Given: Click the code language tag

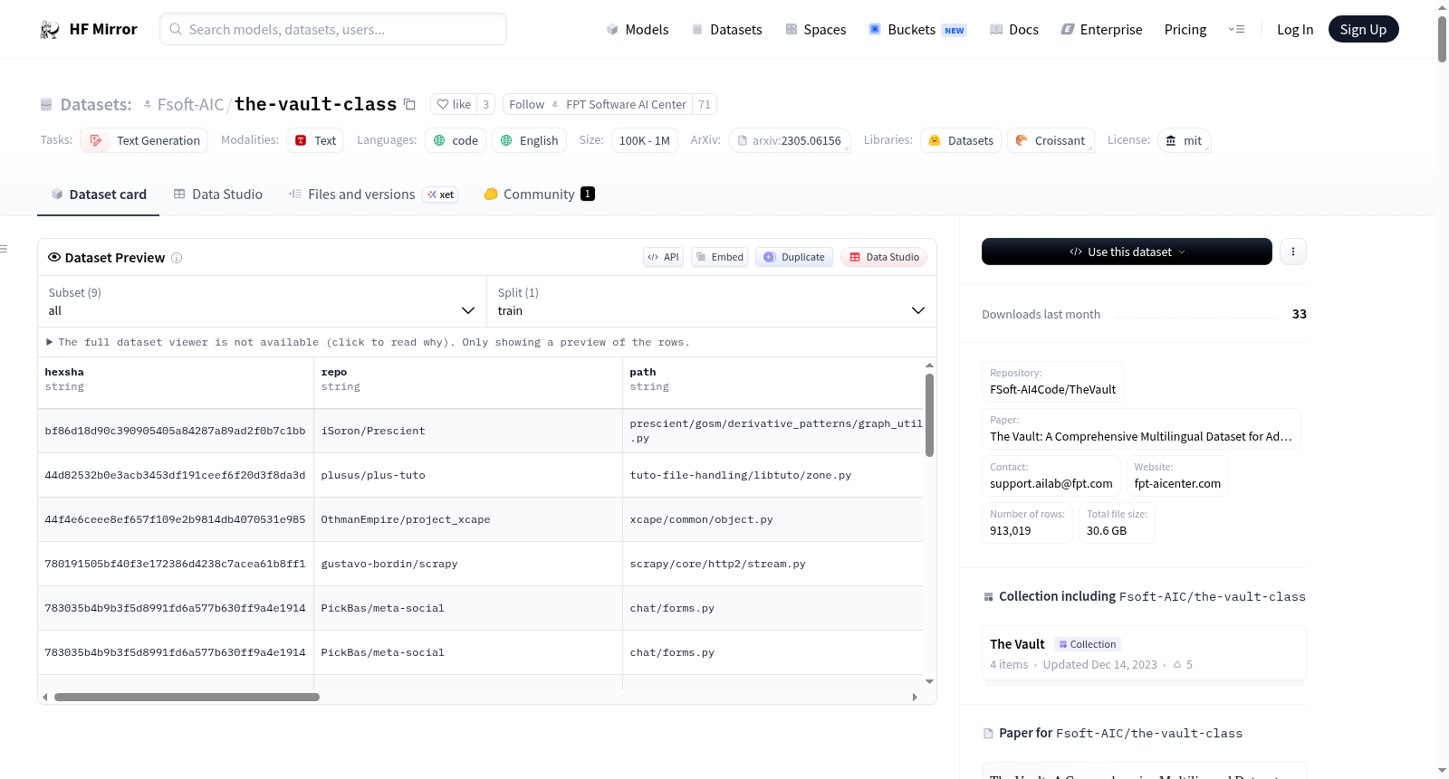Looking at the screenshot, I should pyautogui.click(x=456, y=140).
